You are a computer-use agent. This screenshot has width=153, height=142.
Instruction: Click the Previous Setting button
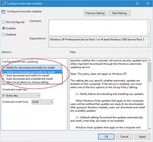[95, 13]
